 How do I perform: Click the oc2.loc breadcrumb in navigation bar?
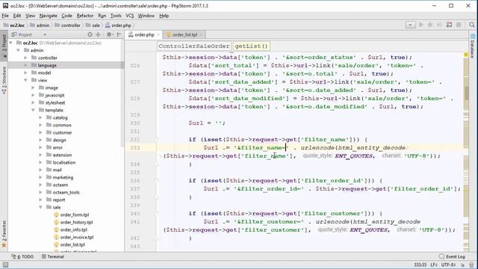coord(14,25)
